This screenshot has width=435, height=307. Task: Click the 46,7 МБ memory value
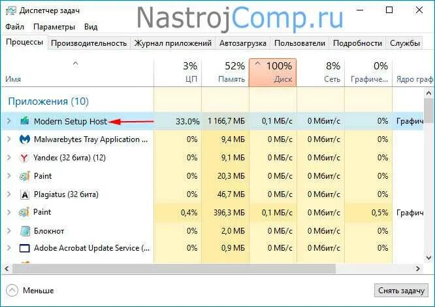[x=231, y=194]
